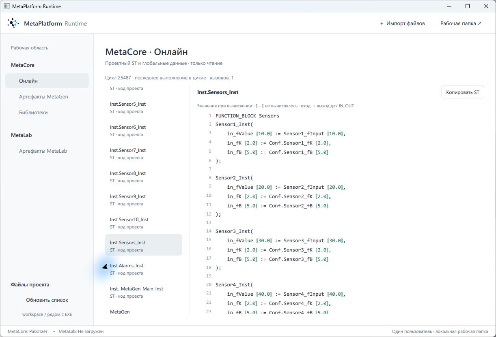Click the Inst.Sensors_Inst code panel heading
This screenshot has height=337, width=496.
coord(218,92)
